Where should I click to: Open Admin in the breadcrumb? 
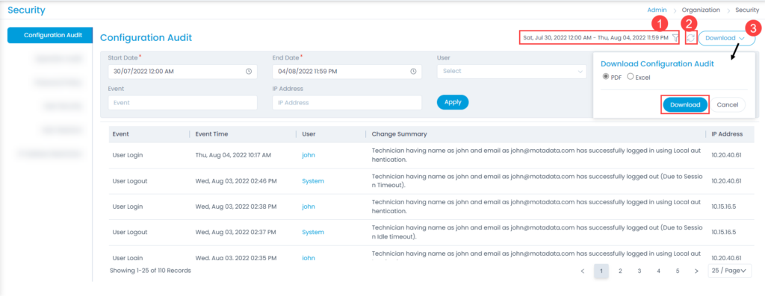pyautogui.click(x=656, y=9)
